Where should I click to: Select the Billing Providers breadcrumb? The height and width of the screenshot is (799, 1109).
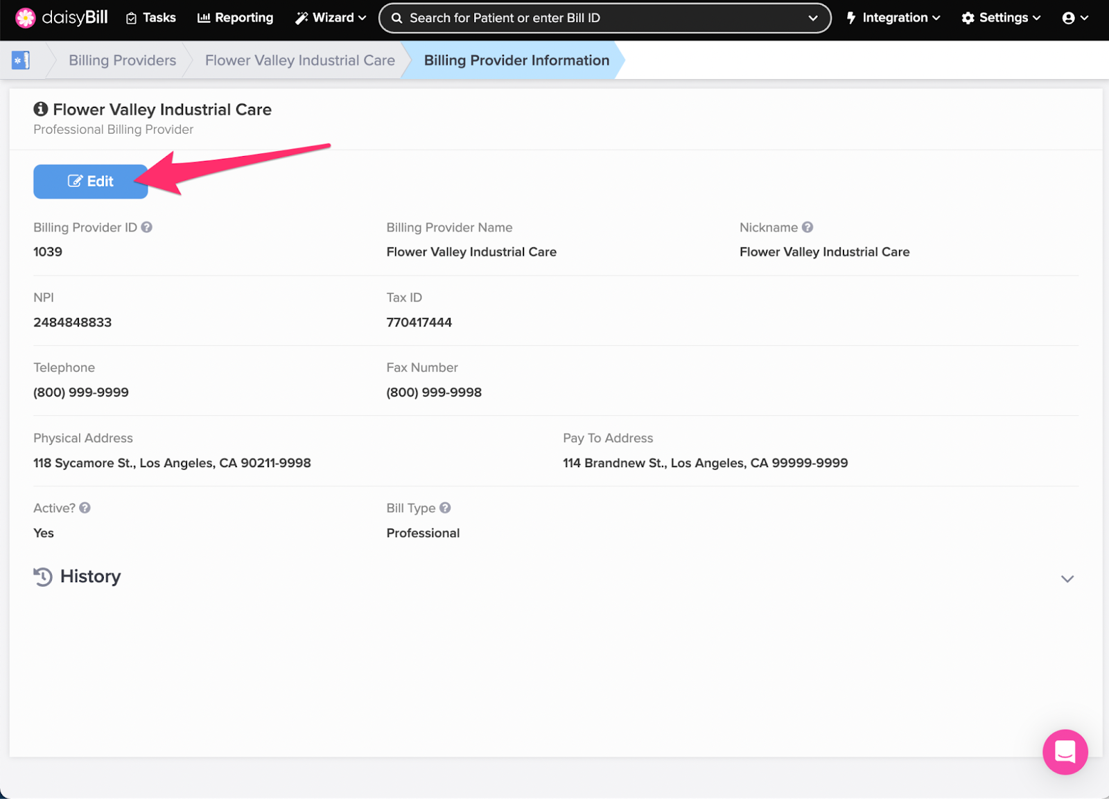tap(122, 60)
